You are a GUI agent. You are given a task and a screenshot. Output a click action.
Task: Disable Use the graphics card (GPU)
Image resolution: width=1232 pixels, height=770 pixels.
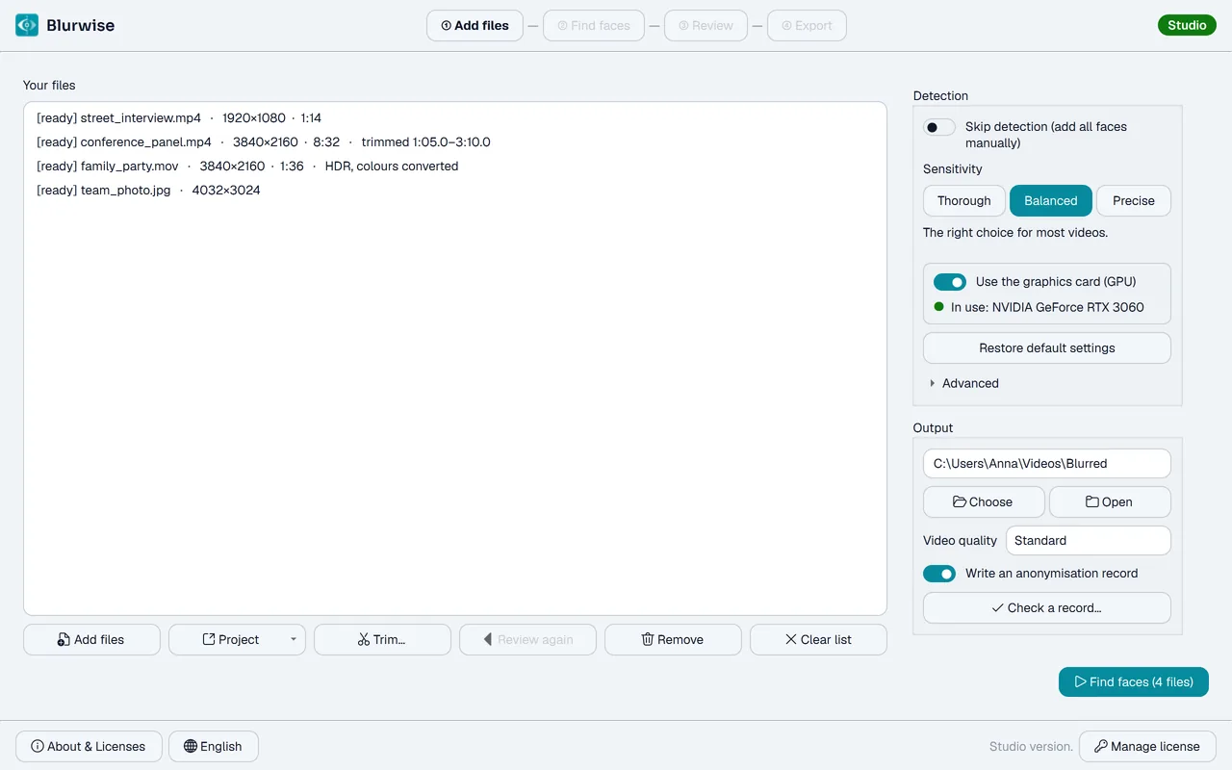tap(950, 282)
